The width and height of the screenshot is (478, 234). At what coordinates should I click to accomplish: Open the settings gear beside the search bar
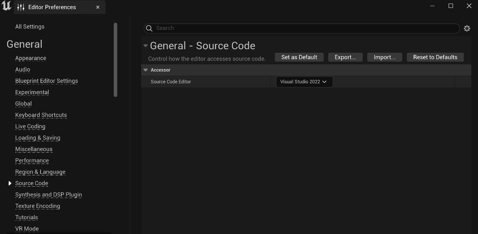pyautogui.click(x=467, y=28)
